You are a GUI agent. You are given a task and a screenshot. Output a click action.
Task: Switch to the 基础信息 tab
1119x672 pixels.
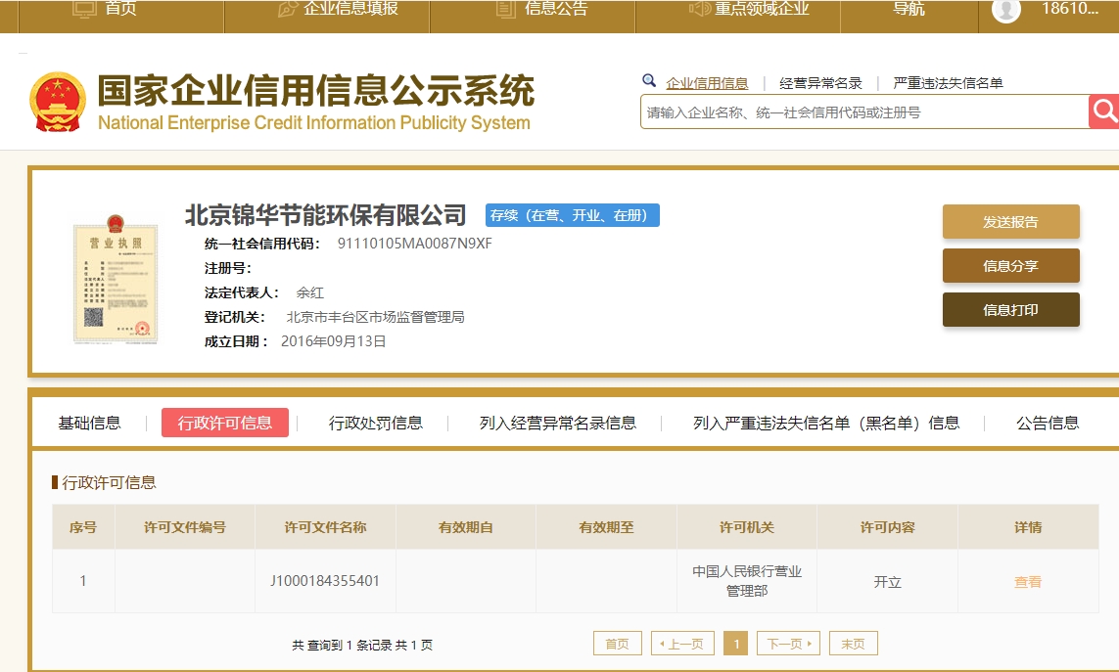point(89,423)
